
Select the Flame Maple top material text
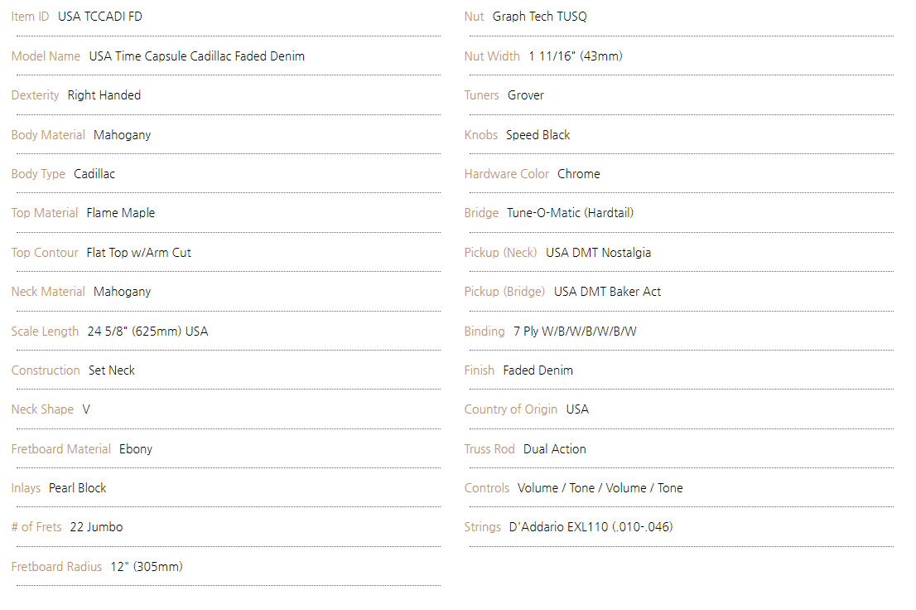[x=120, y=214]
